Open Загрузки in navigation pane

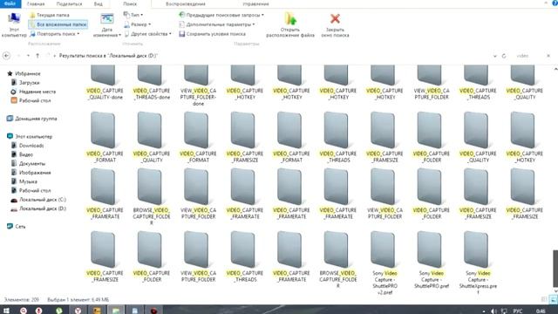(x=25, y=83)
